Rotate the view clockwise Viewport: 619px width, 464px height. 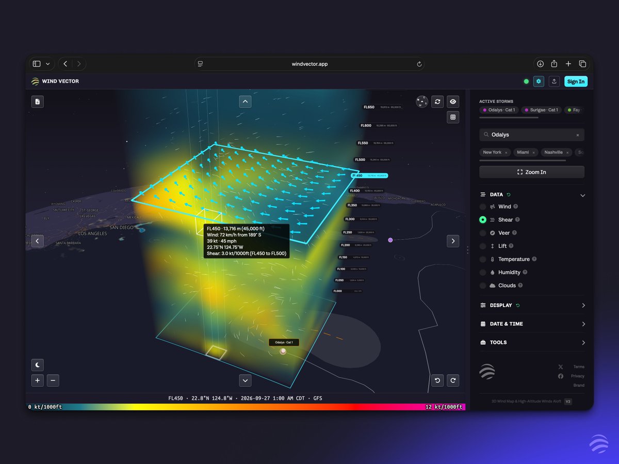[x=453, y=380]
